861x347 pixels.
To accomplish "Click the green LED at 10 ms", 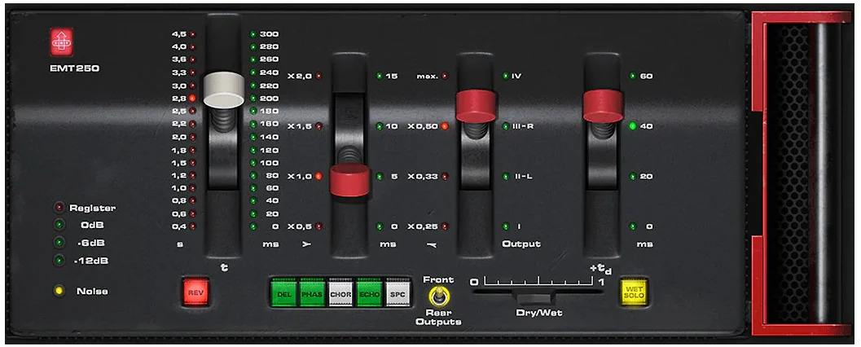I will click(380, 126).
